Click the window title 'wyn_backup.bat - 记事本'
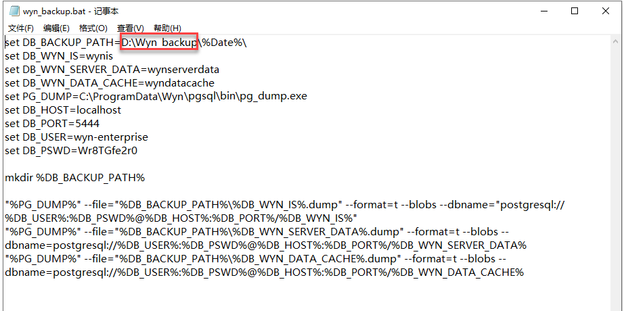The height and width of the screenshot is (311, 624). [70, 11]
